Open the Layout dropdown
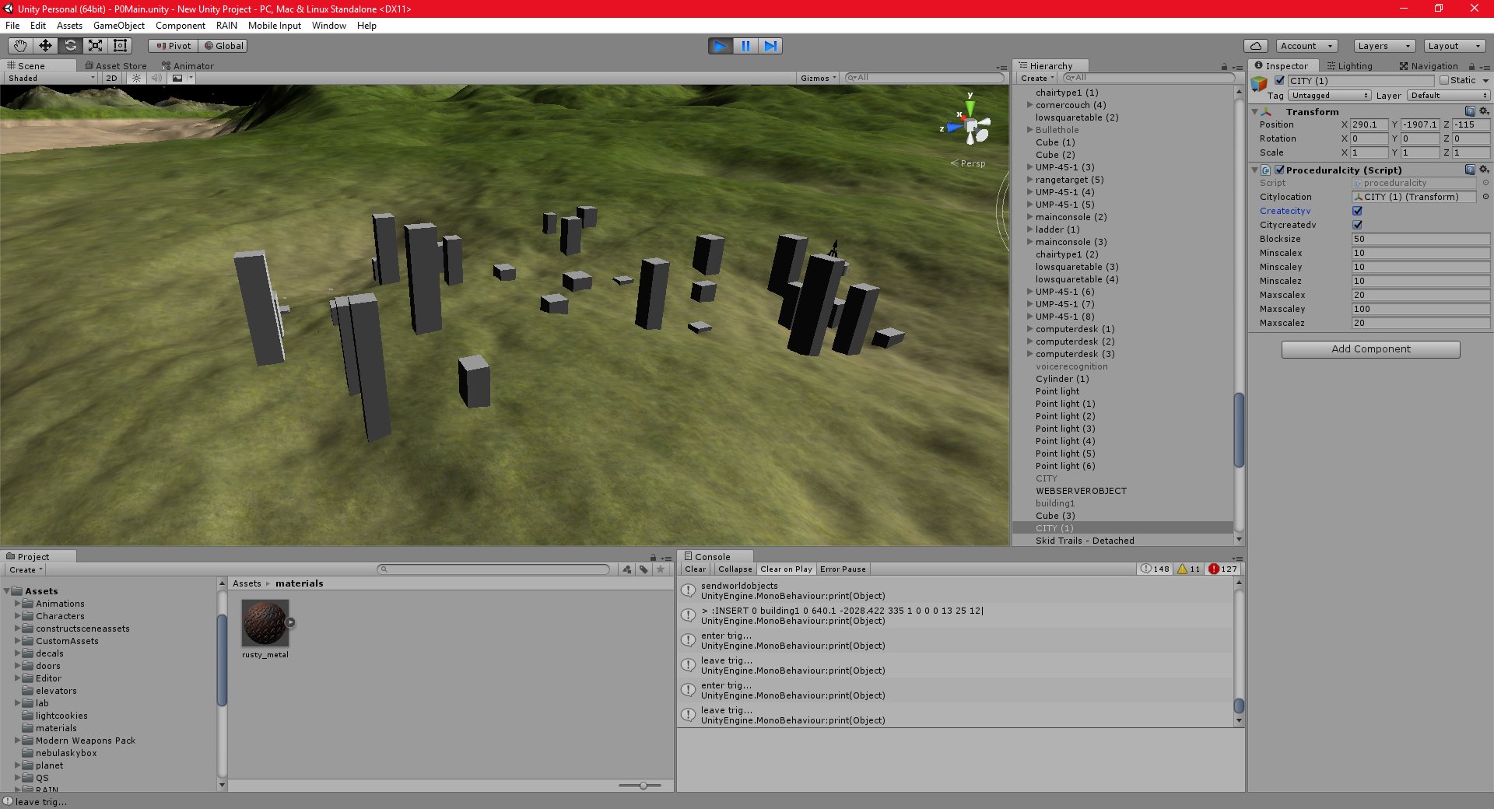This screenshot has width=1494, height=809. coord(1454,46)
